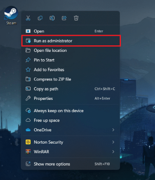Image resolution: width=155 pixels, height=180 pixels.
Task: Click the Delete trash can icon
Action: 76,18
